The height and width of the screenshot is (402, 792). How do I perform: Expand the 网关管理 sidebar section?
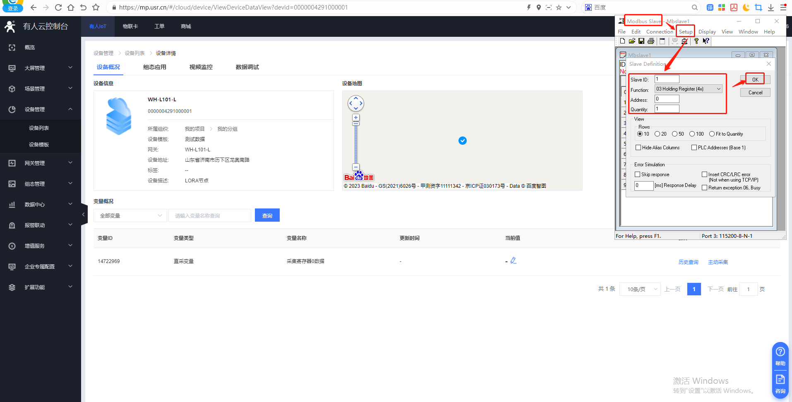click(41, 163)
